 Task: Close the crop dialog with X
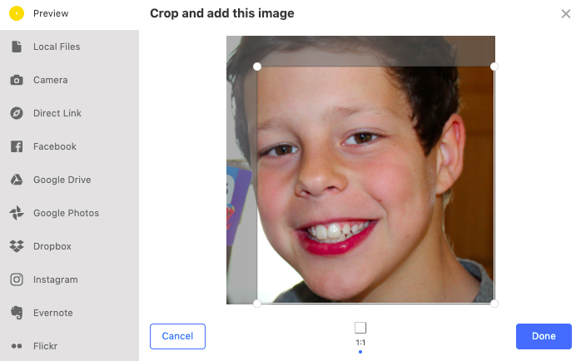click(x=566, y=13)
